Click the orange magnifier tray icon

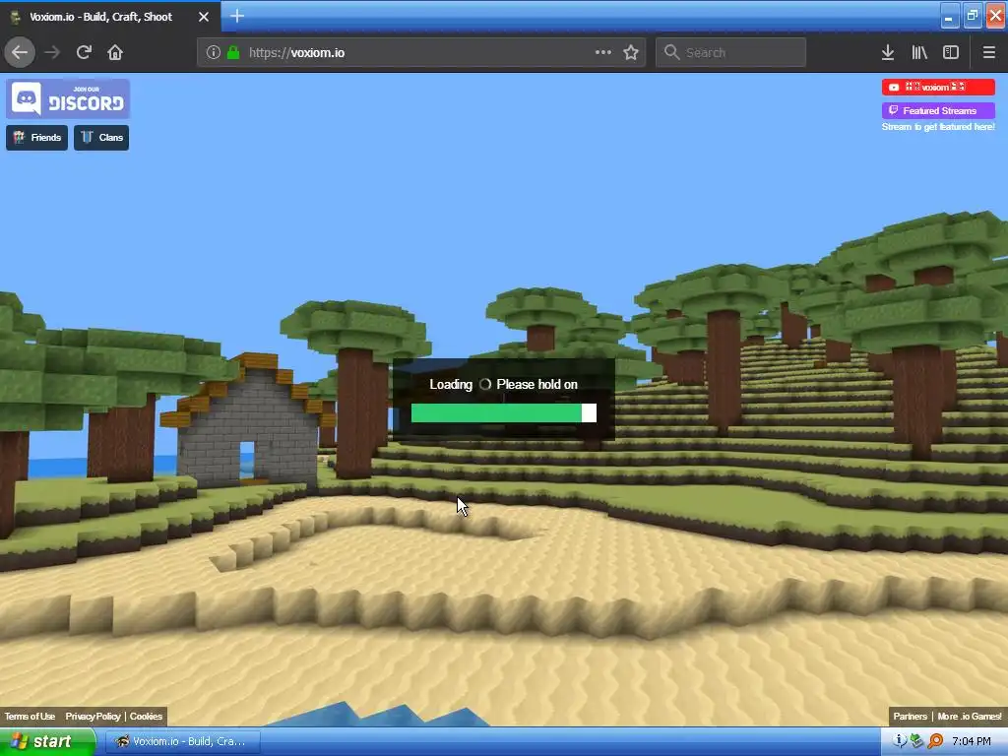click(x=935, y=741)
